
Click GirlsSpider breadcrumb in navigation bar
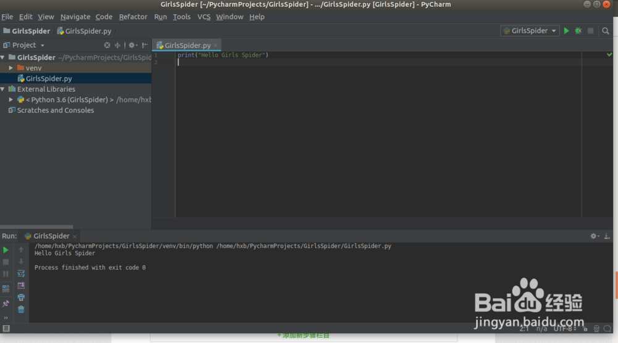(x=27, y=31)
